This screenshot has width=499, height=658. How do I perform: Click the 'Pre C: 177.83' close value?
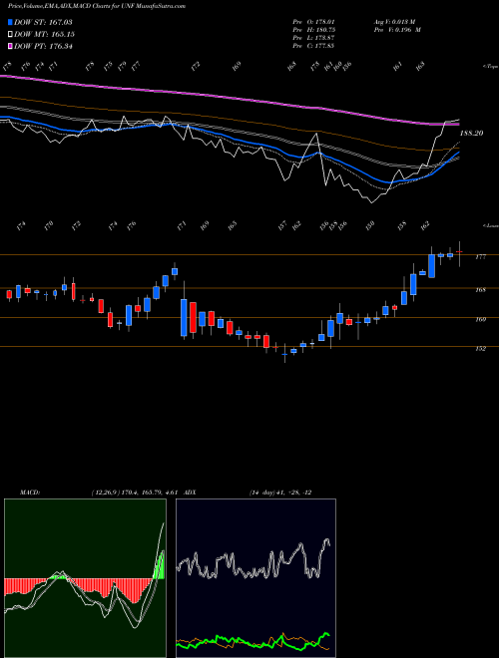point(313,46)
